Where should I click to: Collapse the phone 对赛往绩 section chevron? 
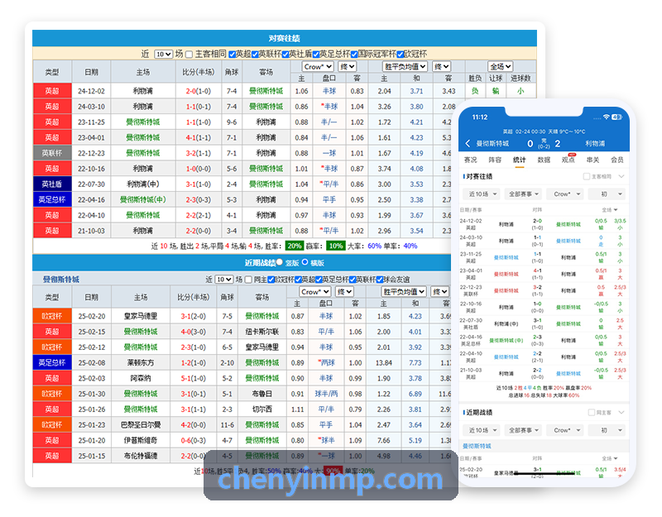(x=621, y=176)
